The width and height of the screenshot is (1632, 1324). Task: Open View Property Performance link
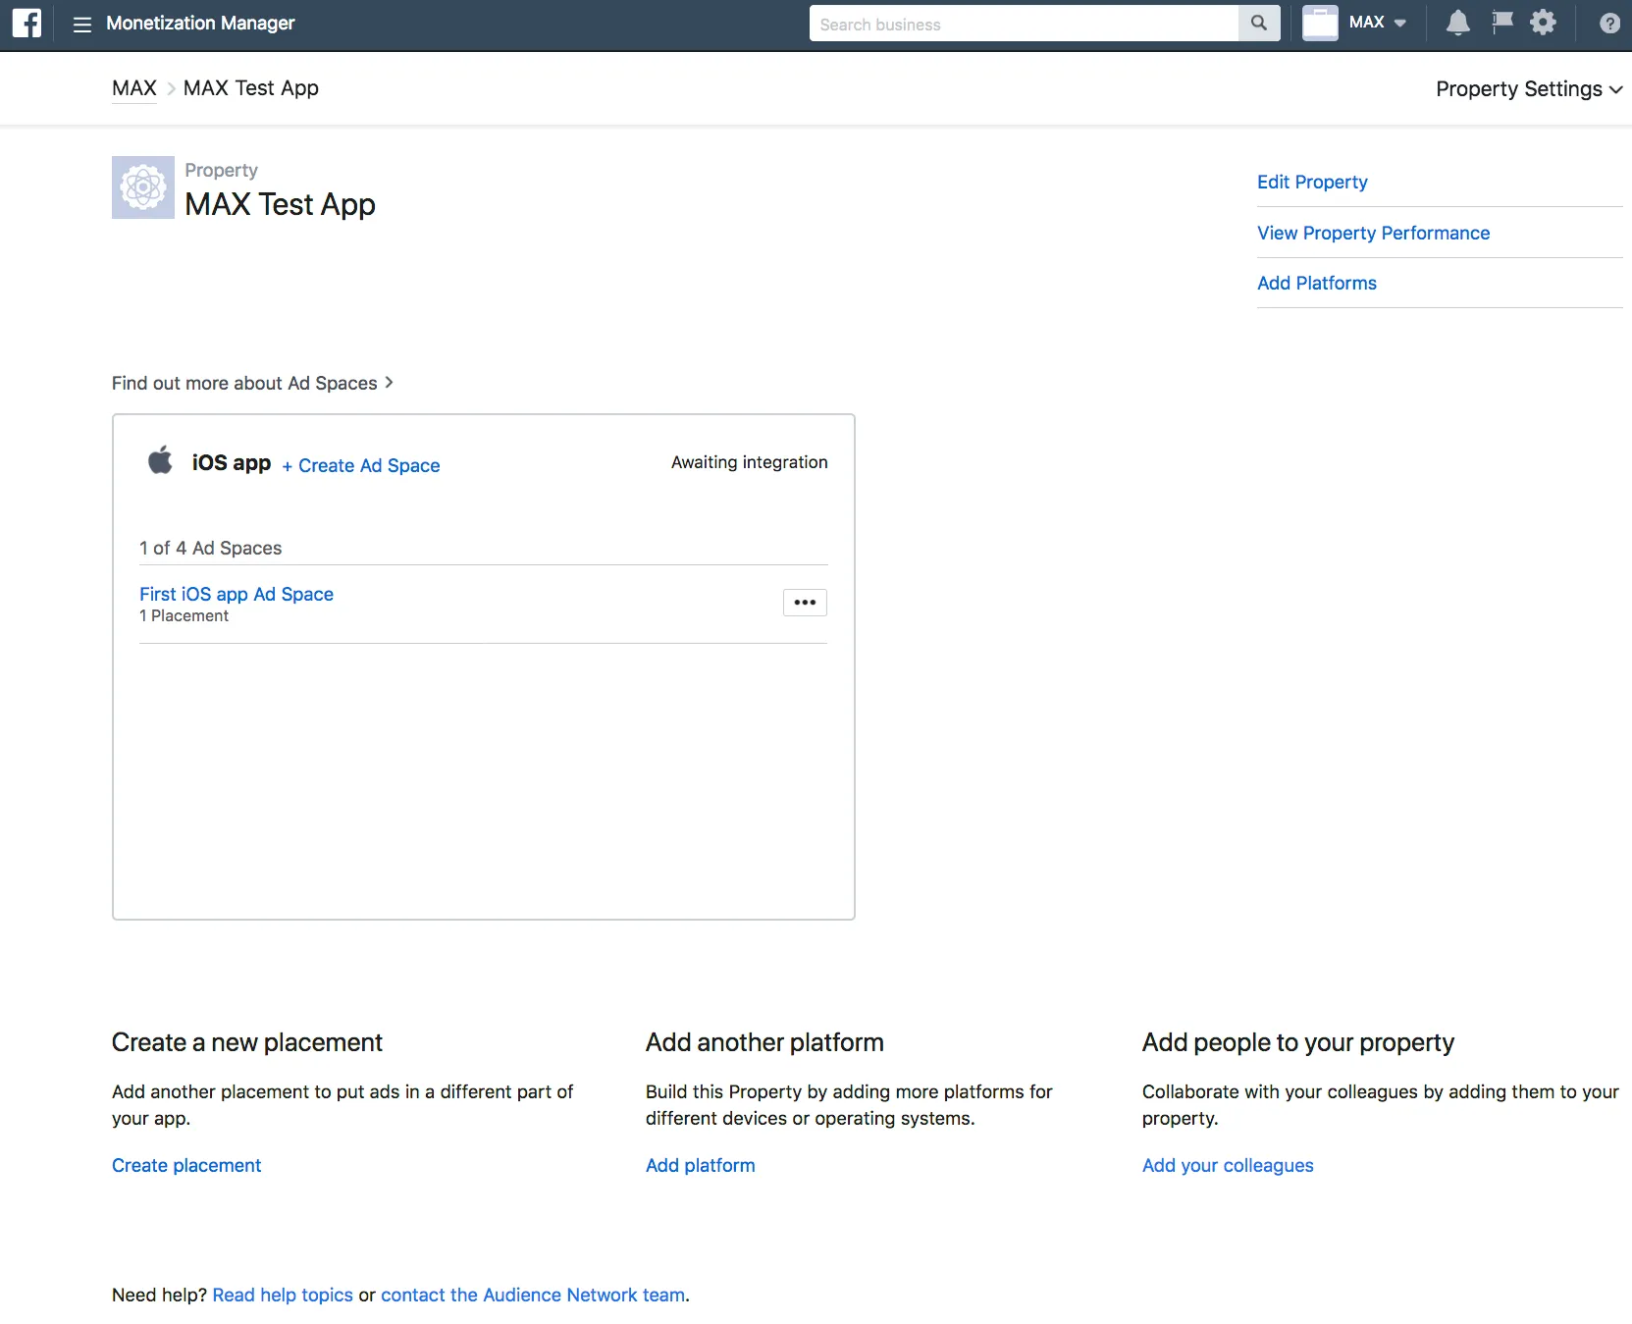coord(1373,234)
